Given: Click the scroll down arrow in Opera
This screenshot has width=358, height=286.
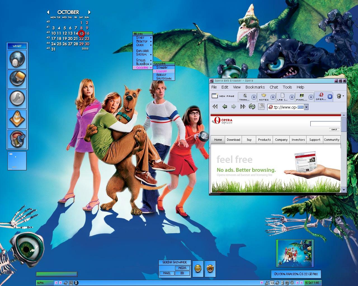Looking at the screenshot, I should coord(344,190).
